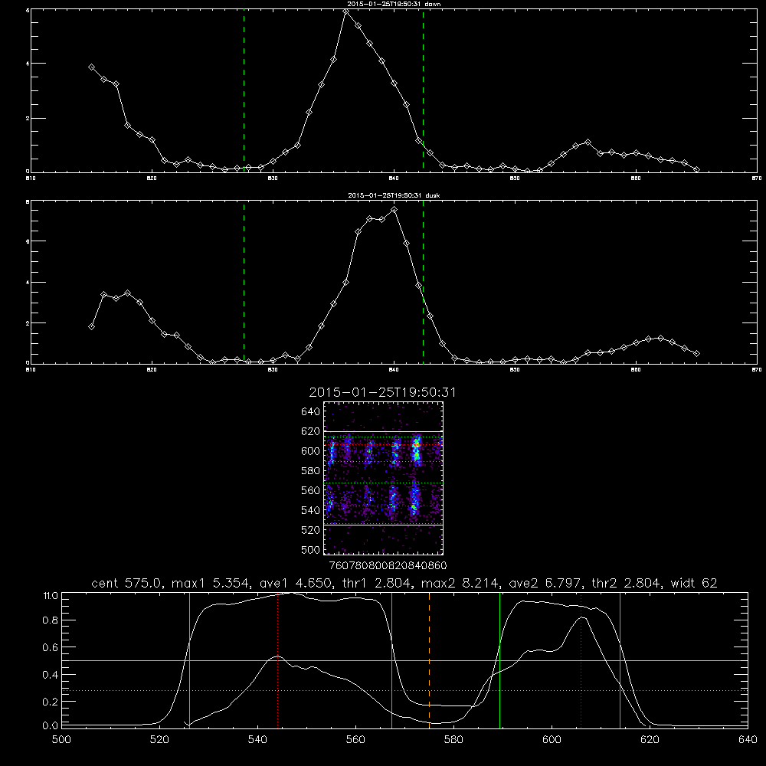Click the "widt 62" value in stats line

pyautogui.click(x=694, y=583)
